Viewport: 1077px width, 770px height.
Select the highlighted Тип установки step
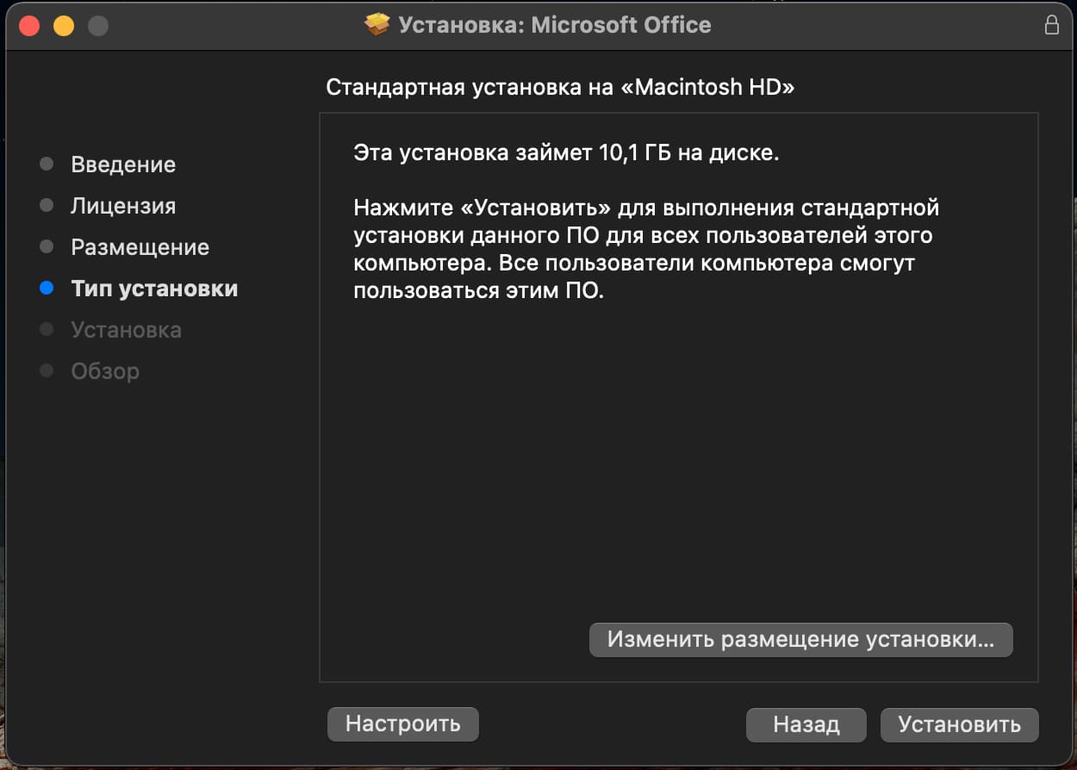(154, 289)
